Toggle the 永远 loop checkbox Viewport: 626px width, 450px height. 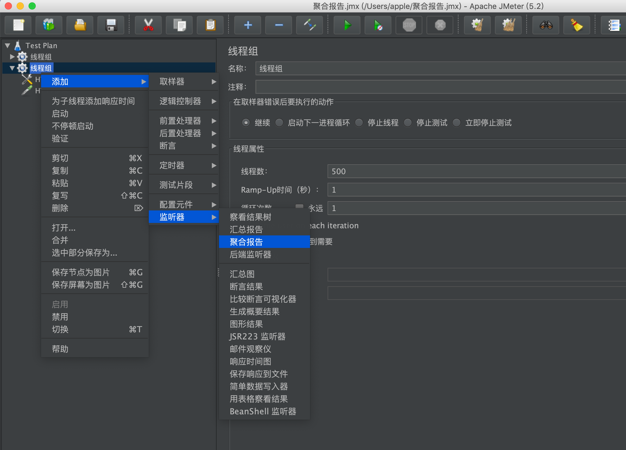tap(299, 206)
